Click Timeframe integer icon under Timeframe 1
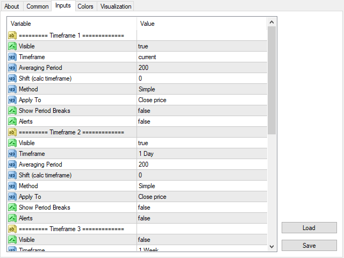 pos(12,57)
